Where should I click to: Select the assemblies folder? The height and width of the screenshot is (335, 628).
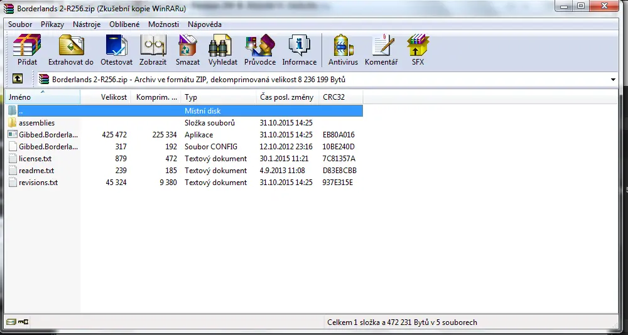click(36, 123)
